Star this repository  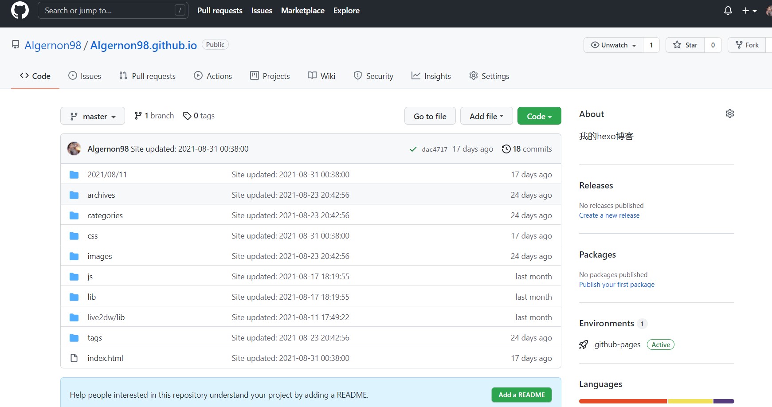[x=685, y=45]
